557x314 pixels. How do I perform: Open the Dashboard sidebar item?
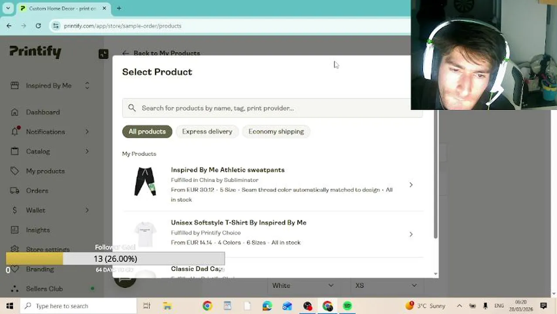(x=43, y=112)
